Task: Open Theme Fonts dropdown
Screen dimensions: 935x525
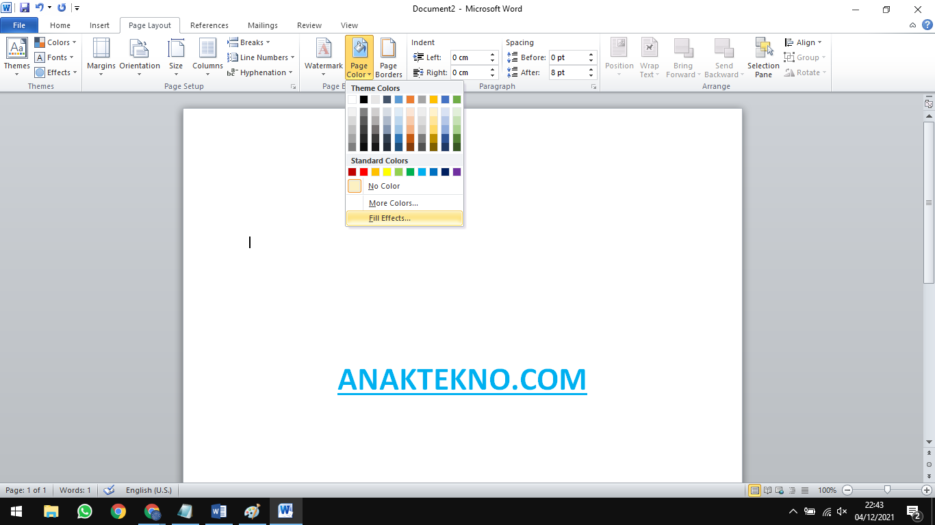Action: click(55, 57)
